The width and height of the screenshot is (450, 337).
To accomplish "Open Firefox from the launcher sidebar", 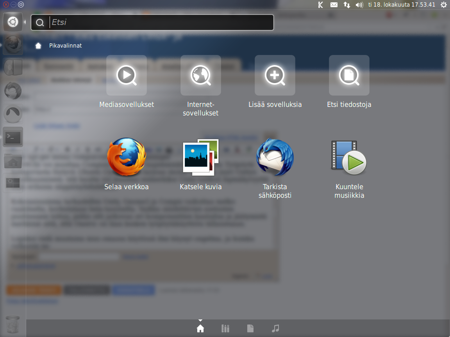I will (13, 45).
